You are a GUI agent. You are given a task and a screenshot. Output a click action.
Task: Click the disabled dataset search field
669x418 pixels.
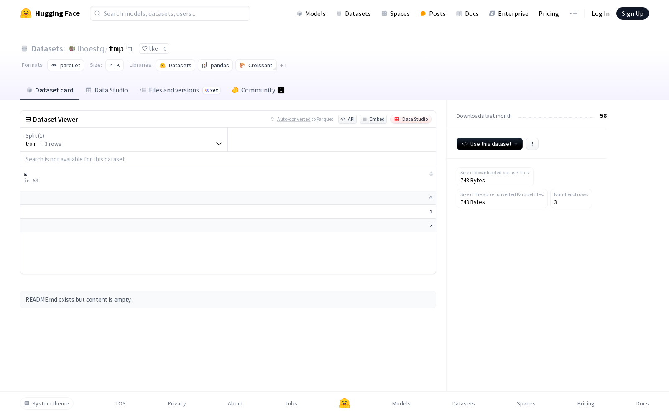tap(228, 159)
